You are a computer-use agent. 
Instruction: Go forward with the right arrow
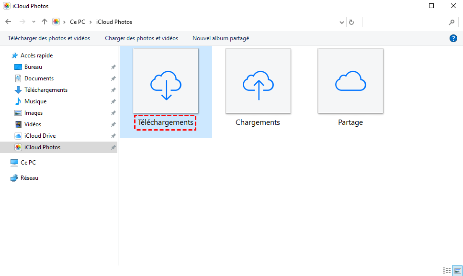[x=22, y=22]
